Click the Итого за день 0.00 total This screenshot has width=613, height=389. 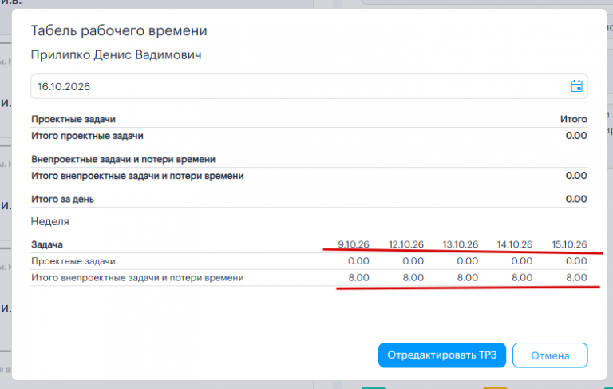tap(576, 199)
